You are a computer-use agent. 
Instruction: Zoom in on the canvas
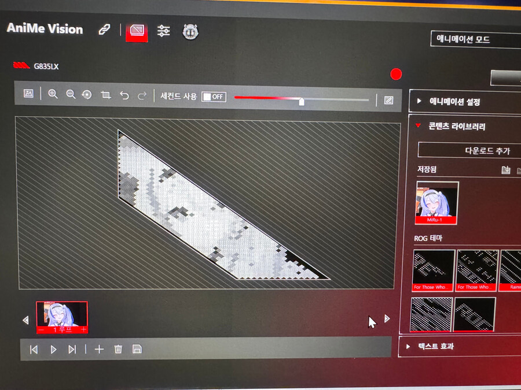click(x=53, y=94)
